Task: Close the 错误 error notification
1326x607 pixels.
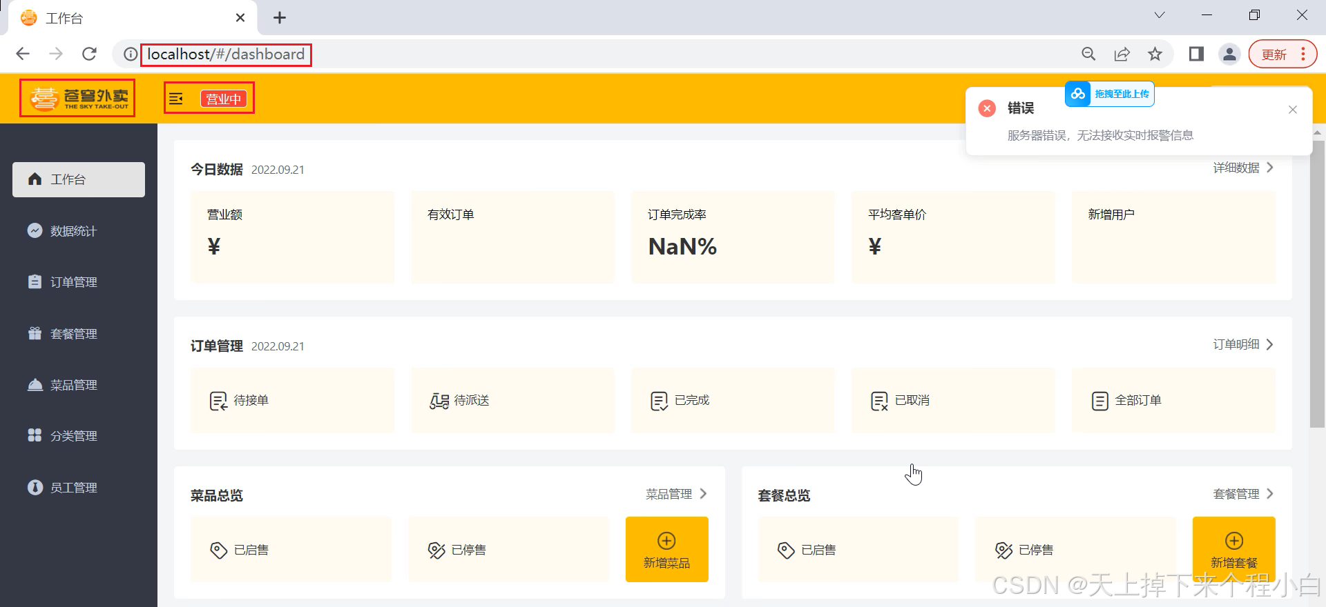Action: 1293,110
